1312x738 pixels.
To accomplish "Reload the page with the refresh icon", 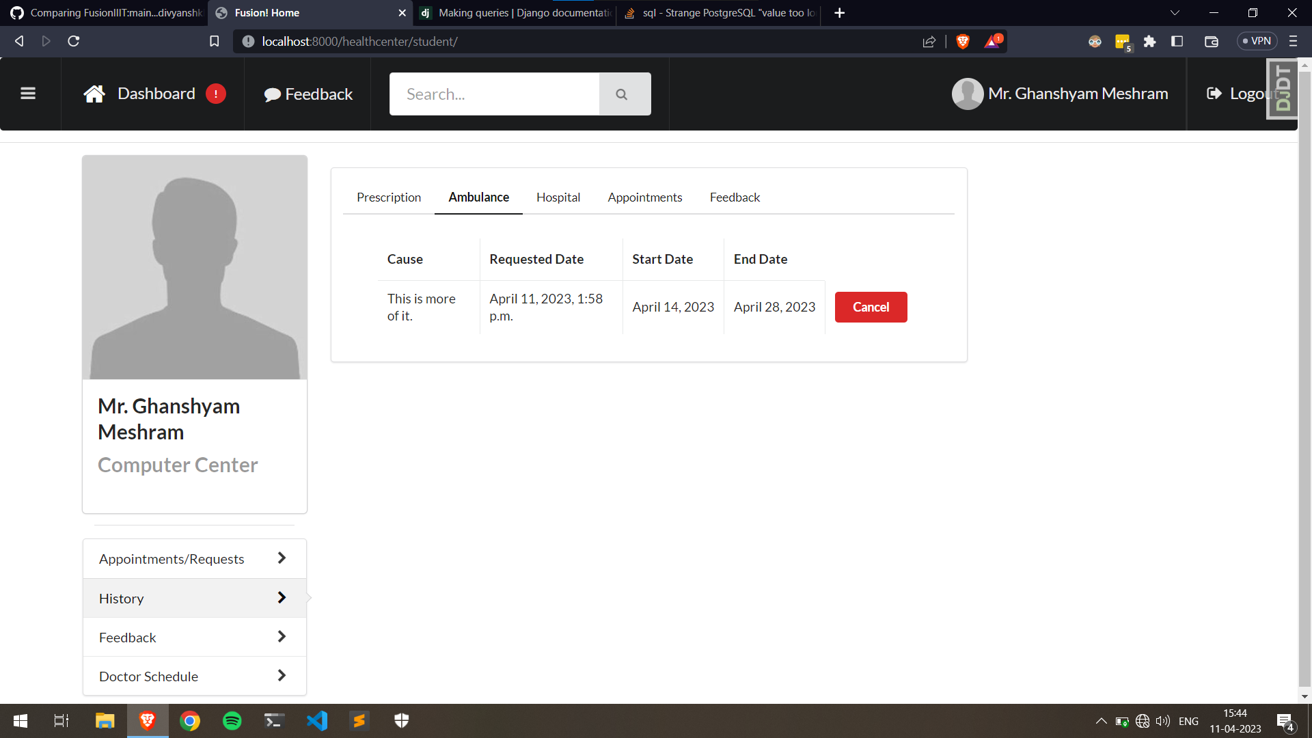I will tap(74, 42).
